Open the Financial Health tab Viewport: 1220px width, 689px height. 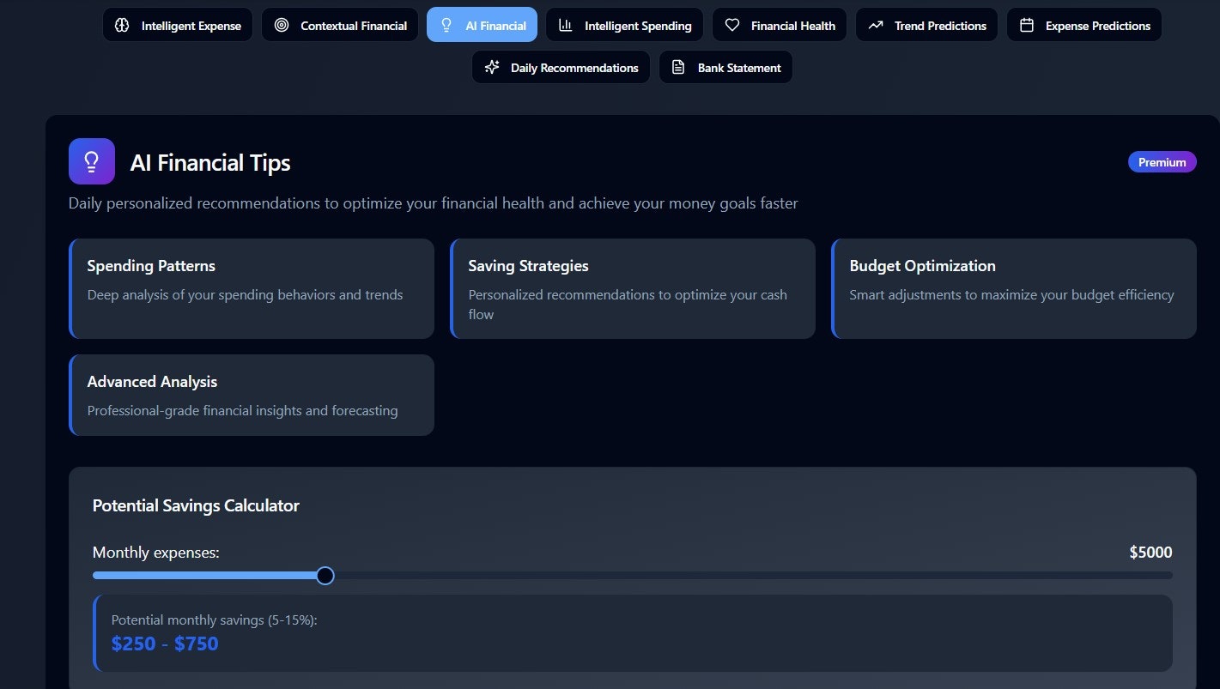point(780,25)
